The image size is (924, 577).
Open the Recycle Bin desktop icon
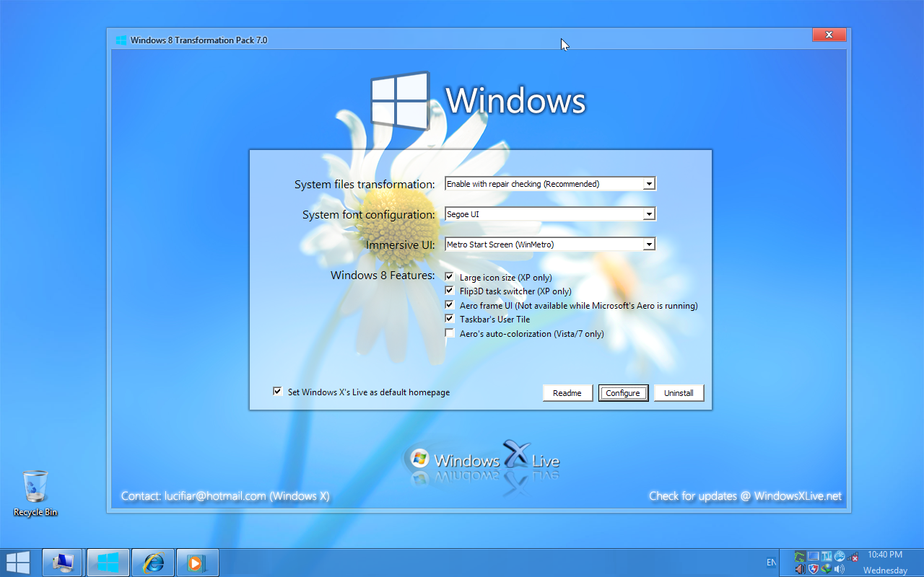[x=35, y=493]
